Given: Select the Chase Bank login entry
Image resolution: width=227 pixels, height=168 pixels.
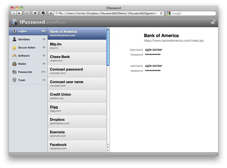Looking at the screenshot, I should click(77, 59).
